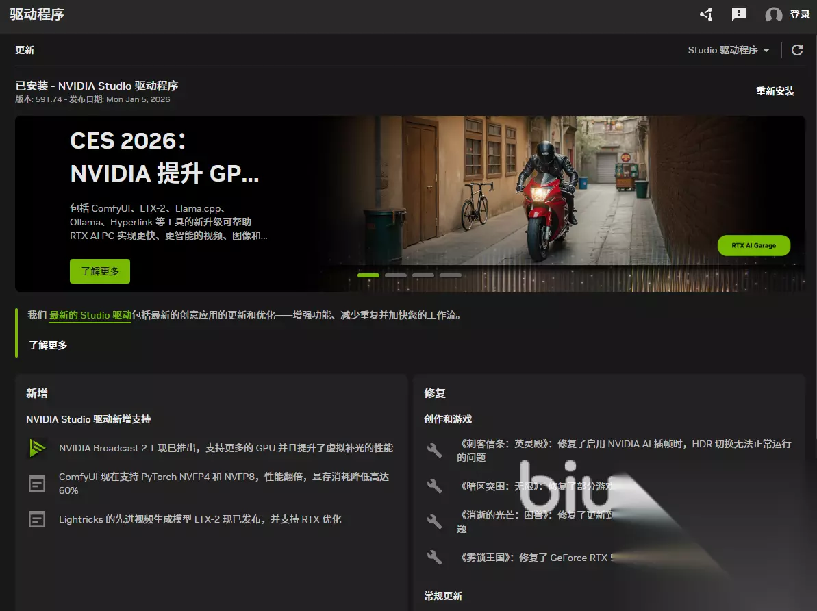Click the refresh updates icon
Image resolution: width=817 pixels, height=611 pixels.
[797, 50]
